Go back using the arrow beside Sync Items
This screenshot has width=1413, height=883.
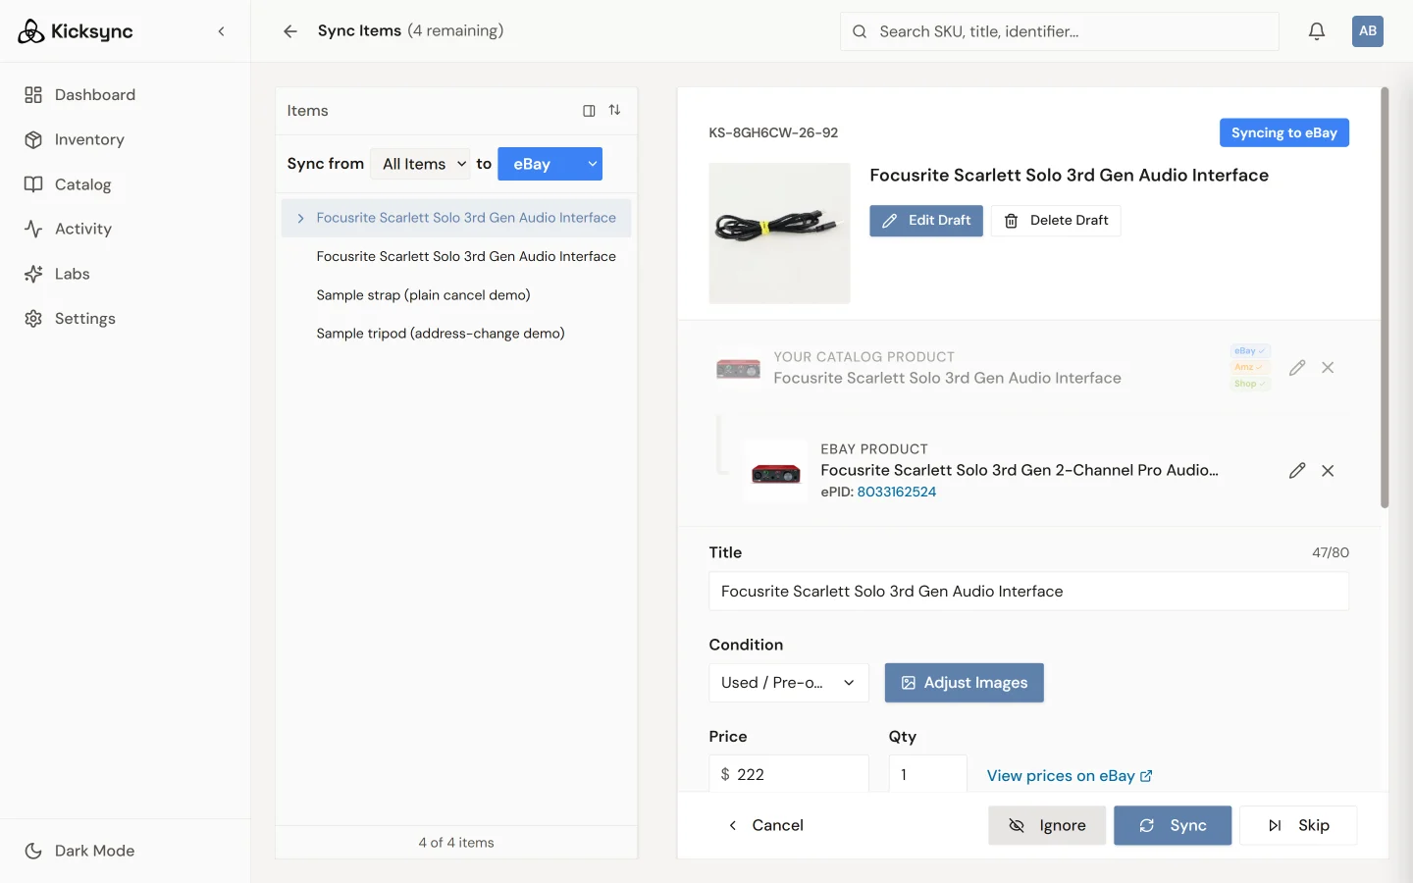click(290, 31)
